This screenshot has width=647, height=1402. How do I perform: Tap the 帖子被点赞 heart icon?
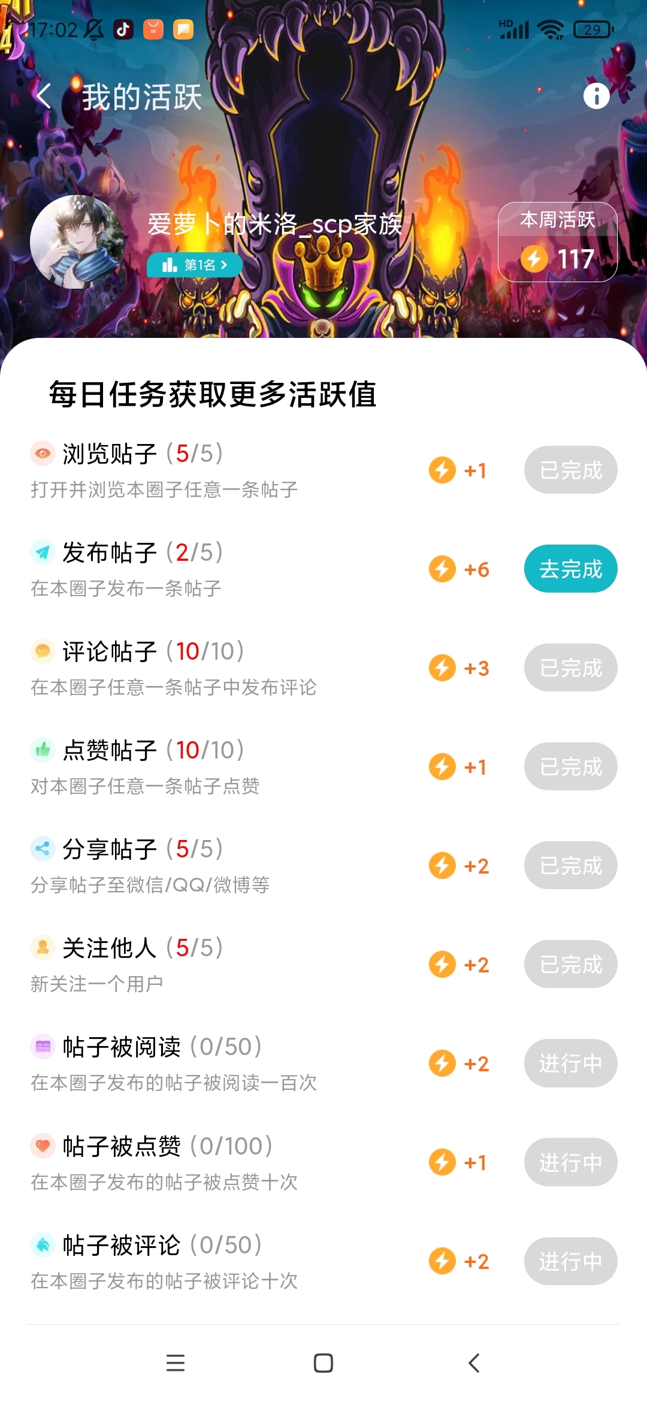[43, 1146]
